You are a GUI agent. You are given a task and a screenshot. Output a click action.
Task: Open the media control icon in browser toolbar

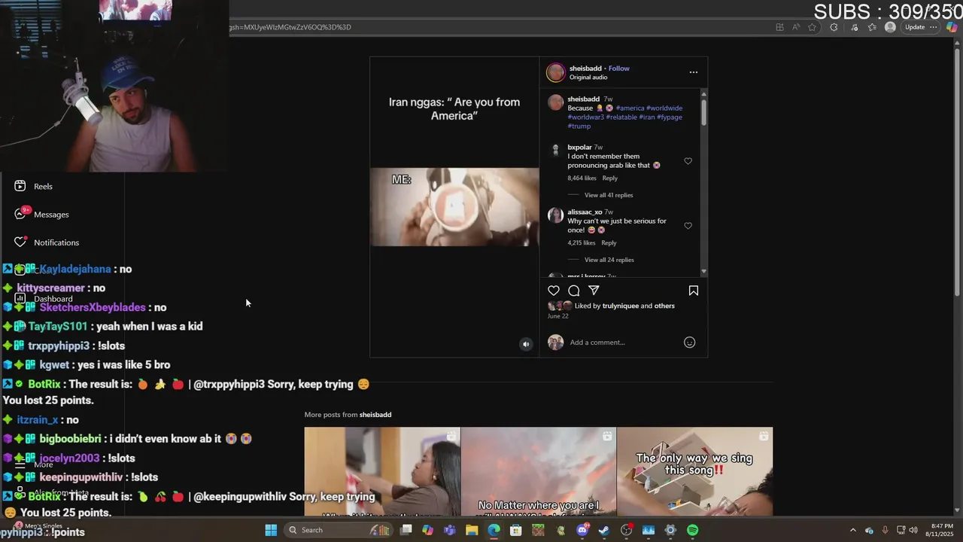tap(854, 27)
